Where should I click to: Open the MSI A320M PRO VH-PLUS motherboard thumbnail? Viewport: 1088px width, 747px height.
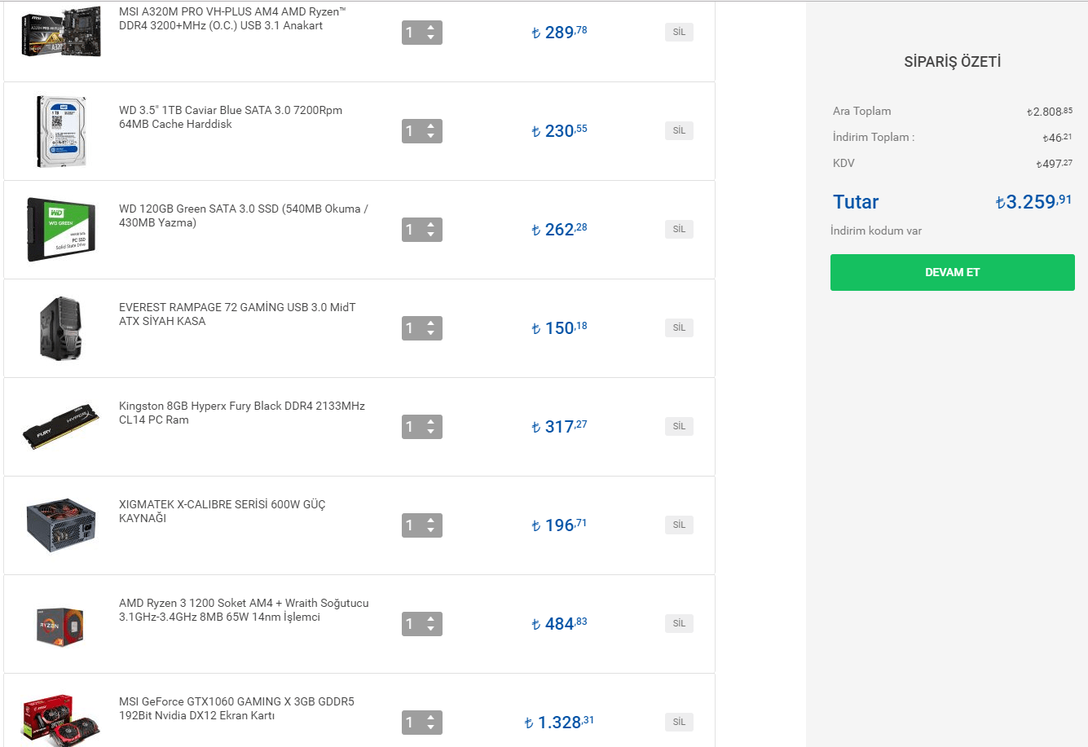(x=61, y=31)
